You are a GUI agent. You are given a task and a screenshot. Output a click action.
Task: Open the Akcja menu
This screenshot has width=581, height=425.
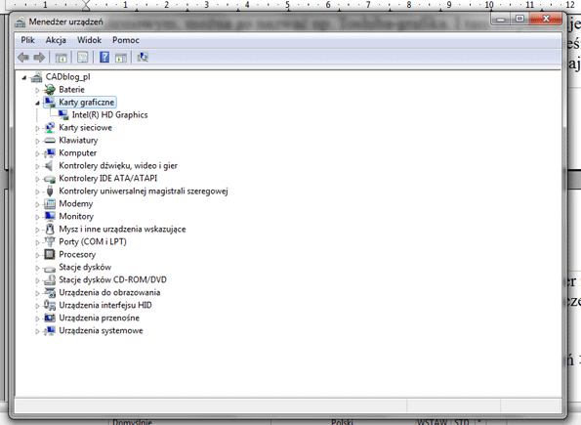coord(56,40)
